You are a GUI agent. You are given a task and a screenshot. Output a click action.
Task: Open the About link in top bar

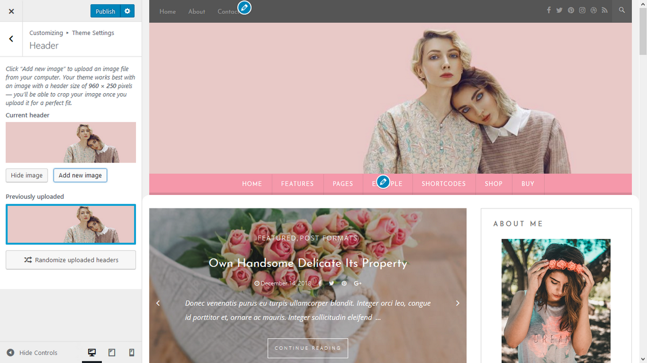click(197, 11)
